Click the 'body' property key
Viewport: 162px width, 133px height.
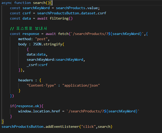point(22,44)
